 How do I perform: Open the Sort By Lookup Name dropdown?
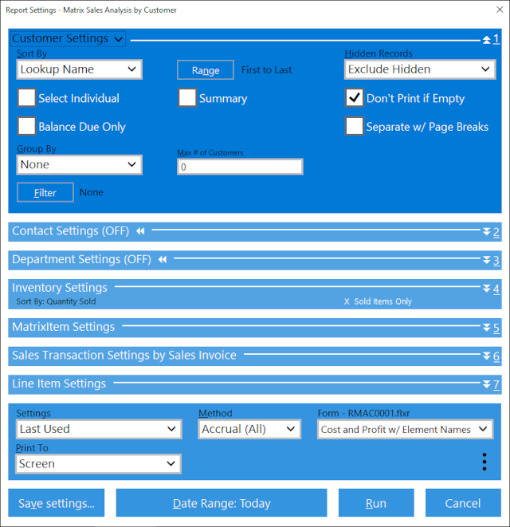[x=79, y=69]
